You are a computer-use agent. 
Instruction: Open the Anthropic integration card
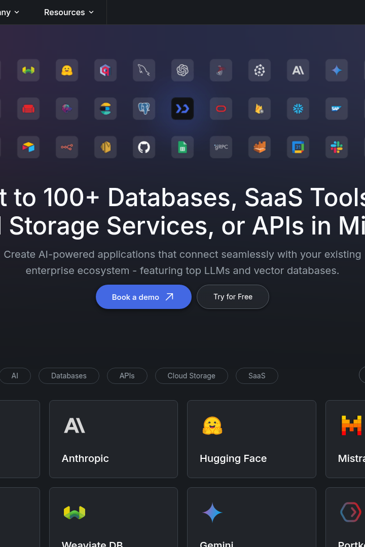(114, 439)
